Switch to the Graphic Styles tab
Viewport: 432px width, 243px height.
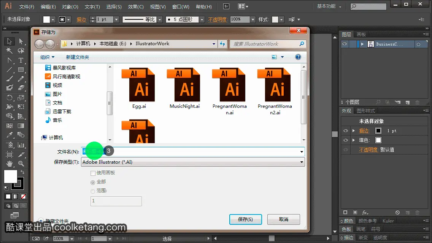pyautogui.click(x=365, y=110)
